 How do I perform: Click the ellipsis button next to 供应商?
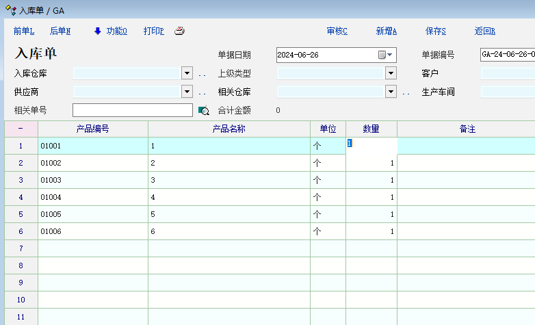(x=202, y=92)
